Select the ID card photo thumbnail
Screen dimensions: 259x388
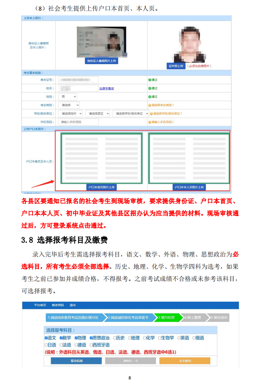pos(101,42)
